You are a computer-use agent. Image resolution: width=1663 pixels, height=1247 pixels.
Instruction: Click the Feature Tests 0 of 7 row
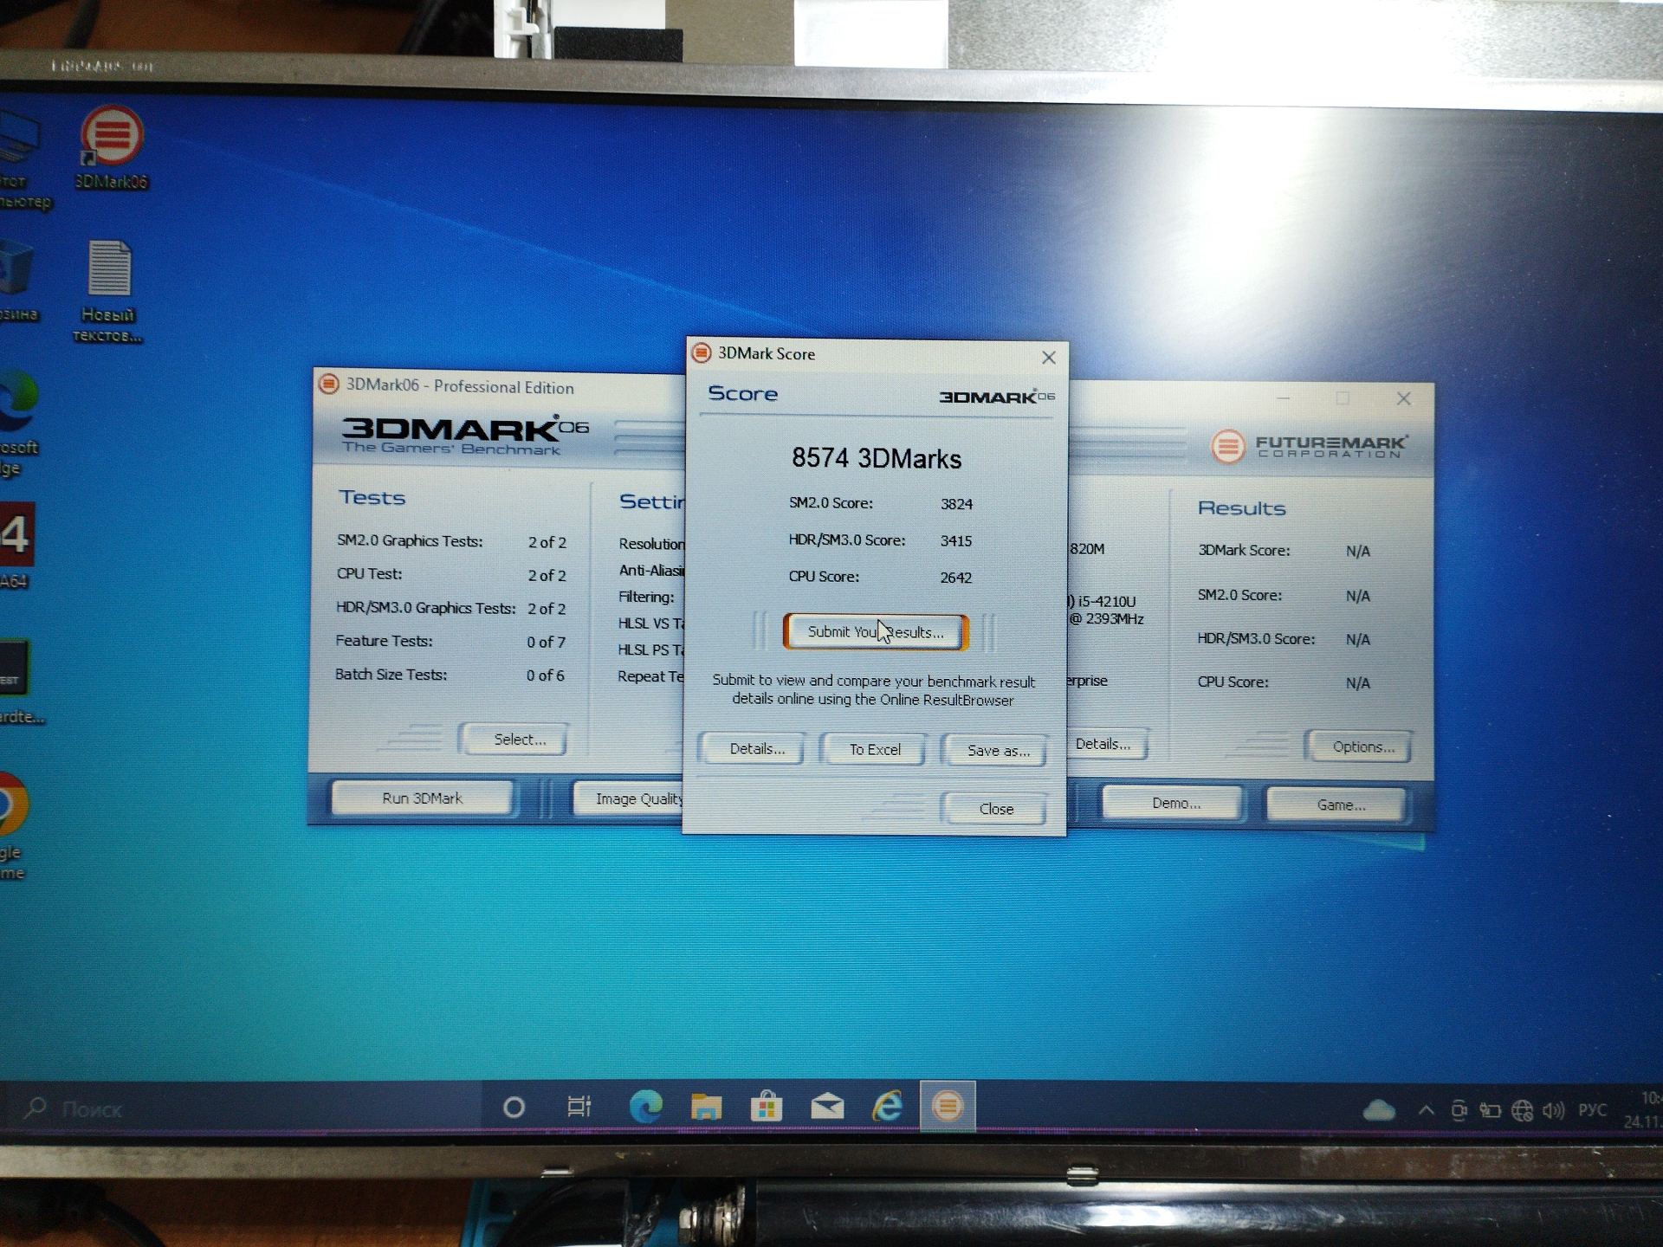(450, 642)
